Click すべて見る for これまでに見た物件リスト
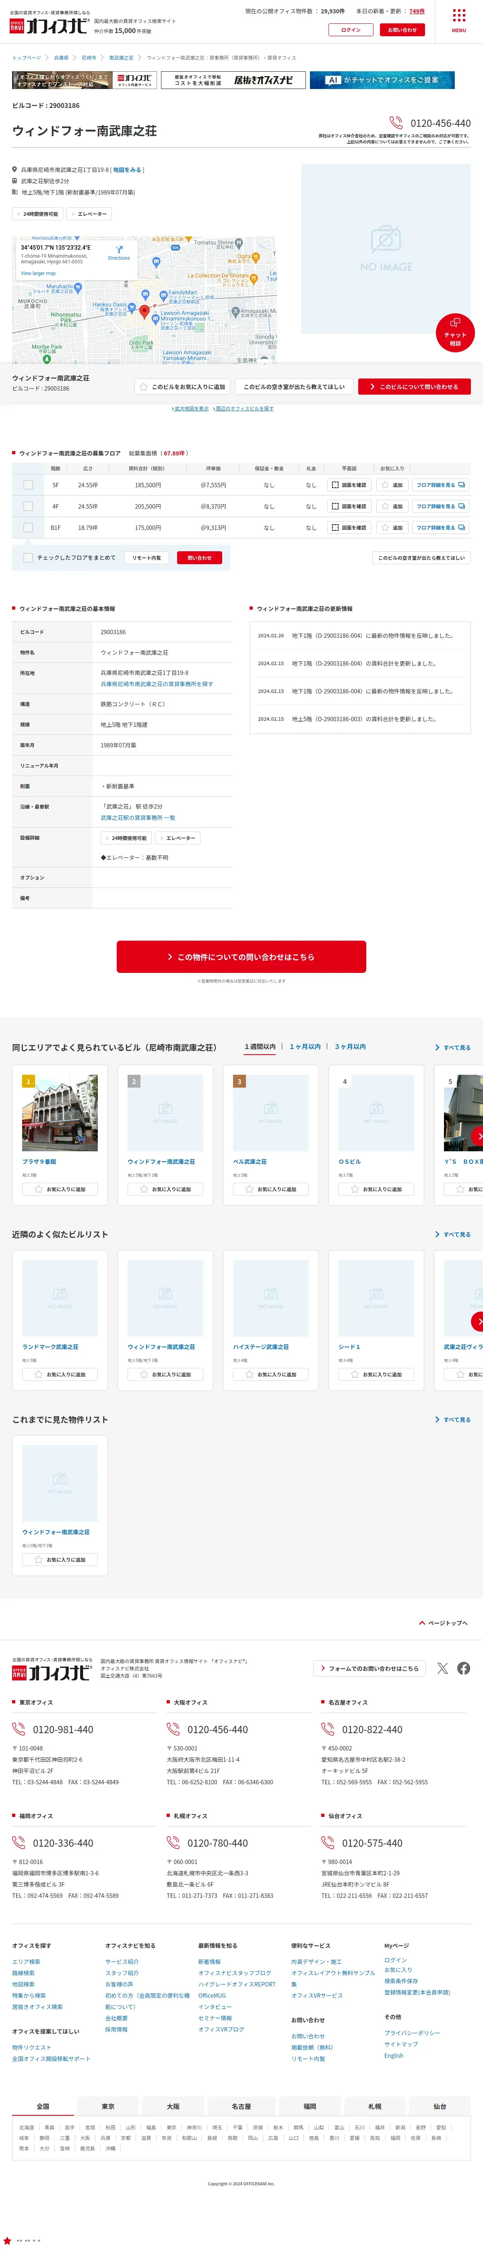483x2249 pixels. click(453, 1419)
